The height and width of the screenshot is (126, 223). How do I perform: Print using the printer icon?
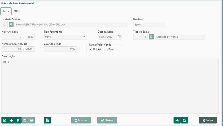tap(177, 120)
